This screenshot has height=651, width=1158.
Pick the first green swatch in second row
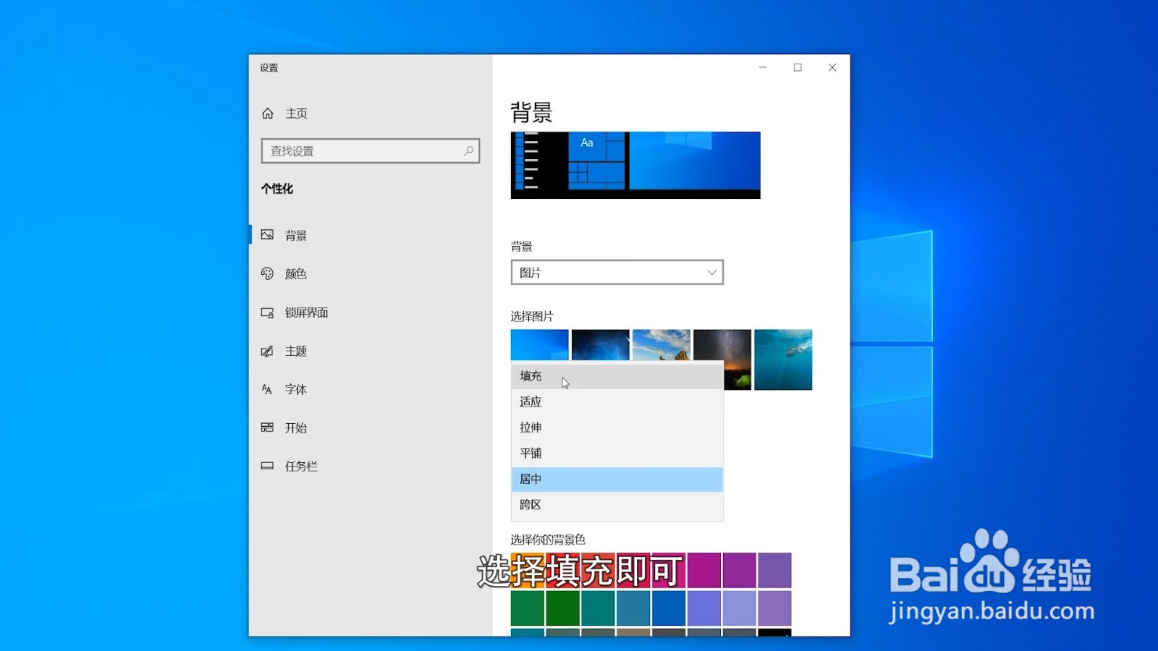(x=528, y=608)
